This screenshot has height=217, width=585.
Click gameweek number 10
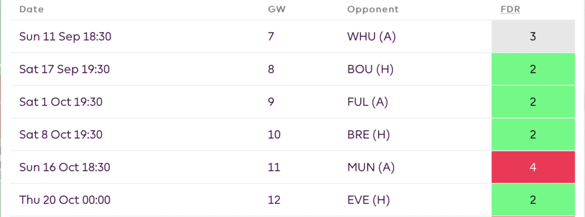(274, 135)
